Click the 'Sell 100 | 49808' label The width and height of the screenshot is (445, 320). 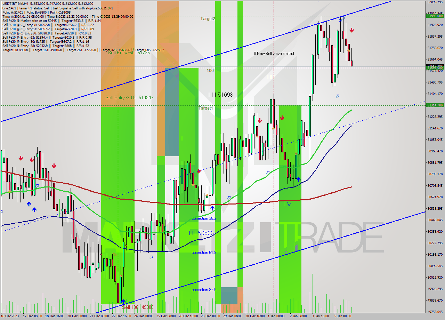click(138, 307)
